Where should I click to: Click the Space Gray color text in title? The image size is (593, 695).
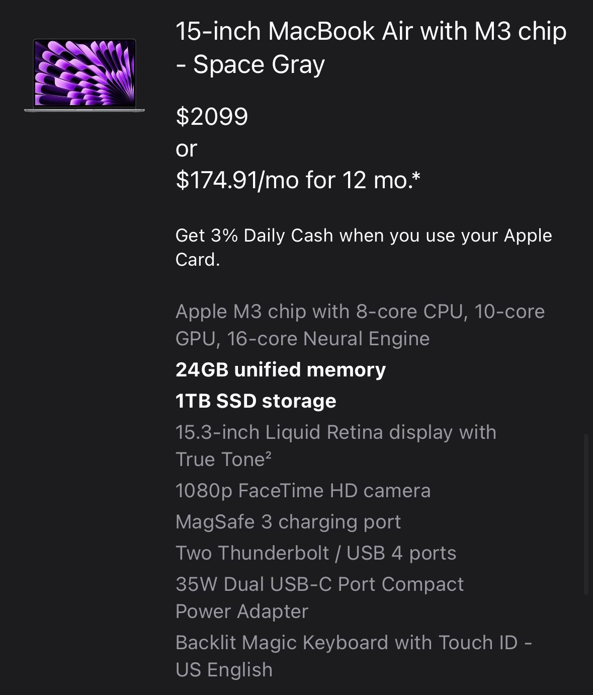[x=259, y=65]
